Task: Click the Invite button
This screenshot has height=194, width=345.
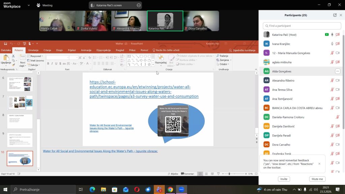Action: point(284,179)
